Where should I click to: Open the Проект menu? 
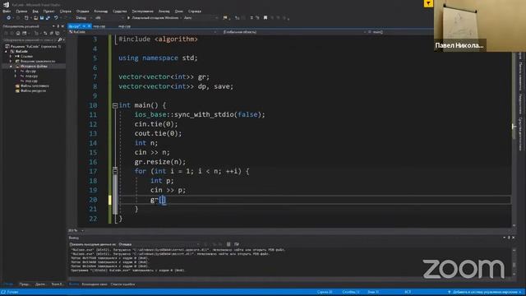49,11
